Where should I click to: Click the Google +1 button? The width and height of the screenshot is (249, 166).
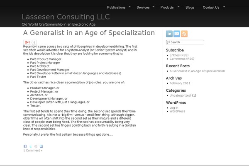(27, 42)
